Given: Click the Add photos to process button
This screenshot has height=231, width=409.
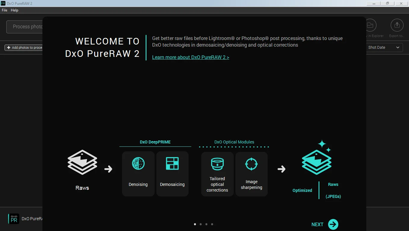Looking at the screenshot, I should coord(24,48).
